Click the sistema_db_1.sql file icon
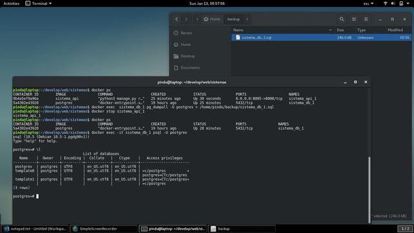Image resolution: width=414 pixels, height=233 pixels. pyautogui.click(x=238, y=38)
